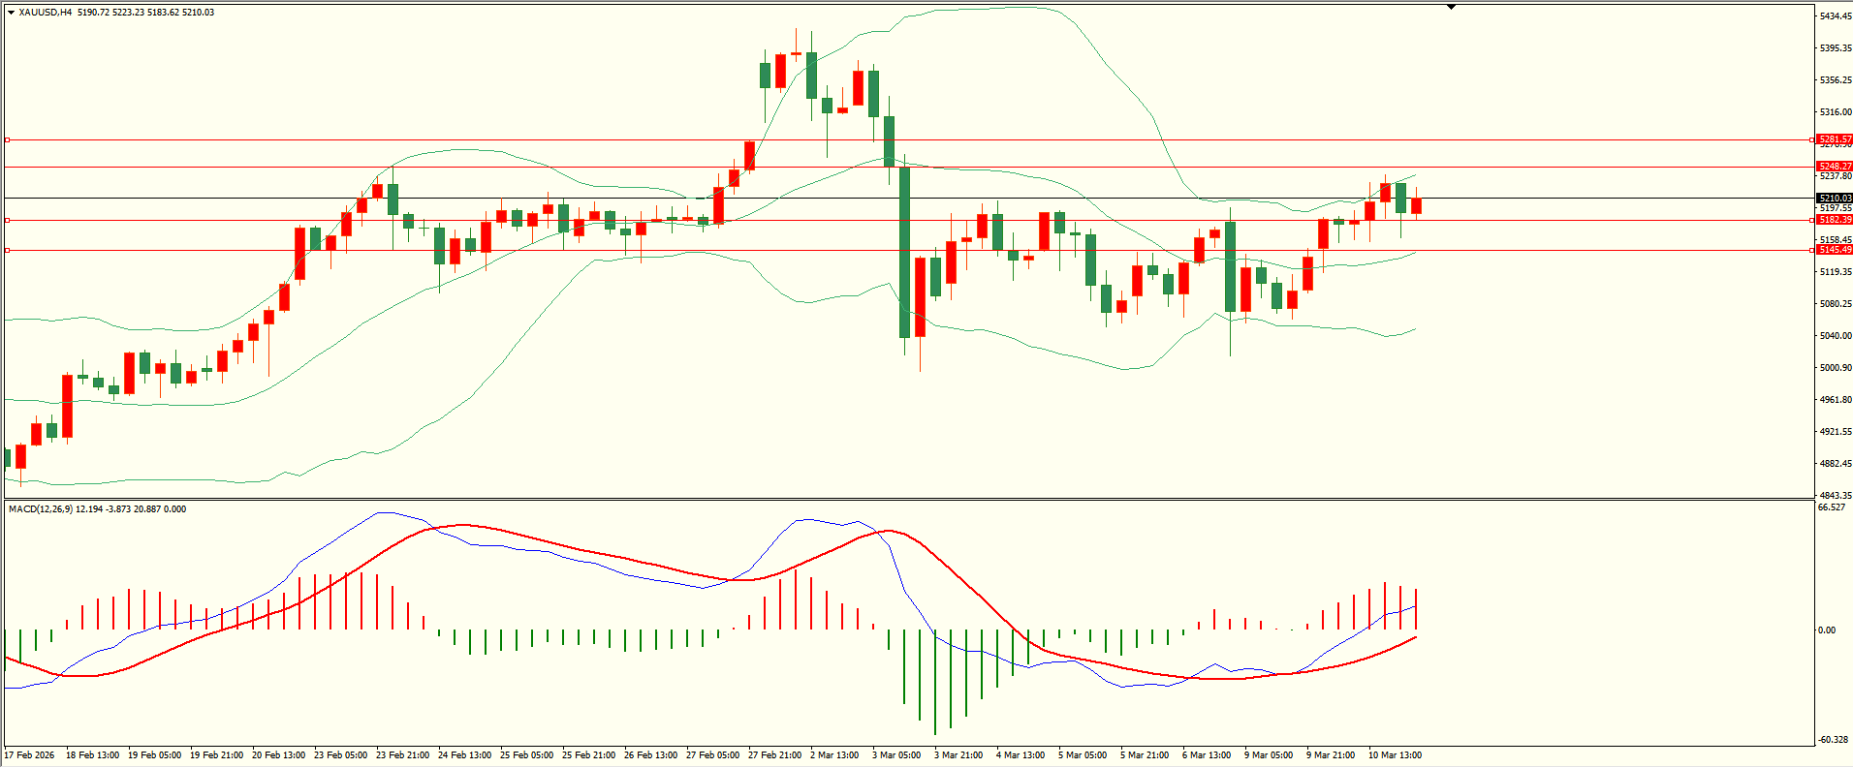This screenshot has height=768, width=1853.
Task: Click left anchor handle of 5182.39 line
Action: 8,221
